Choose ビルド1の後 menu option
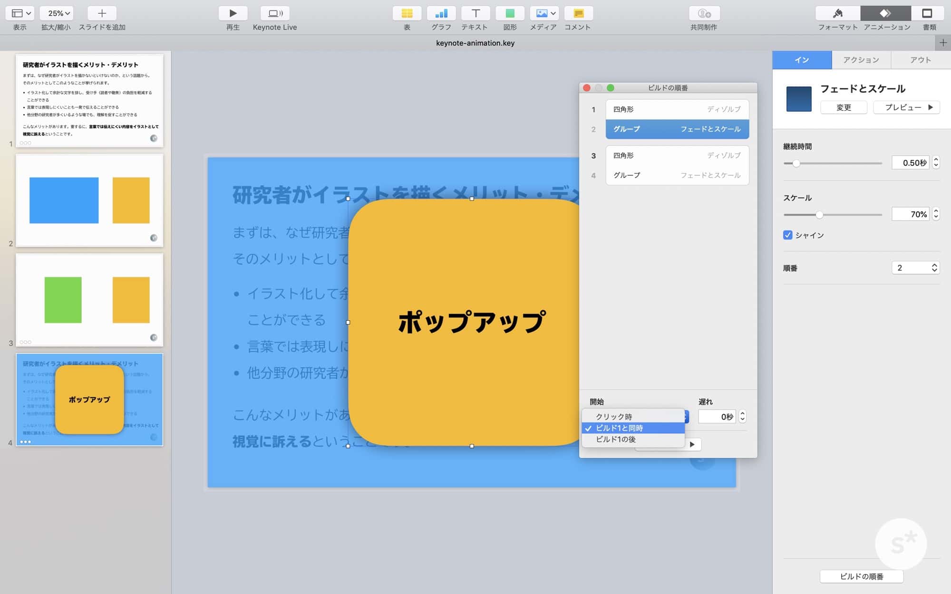The height and width of the screenshot is (594, 951). (x=633, y=440)
